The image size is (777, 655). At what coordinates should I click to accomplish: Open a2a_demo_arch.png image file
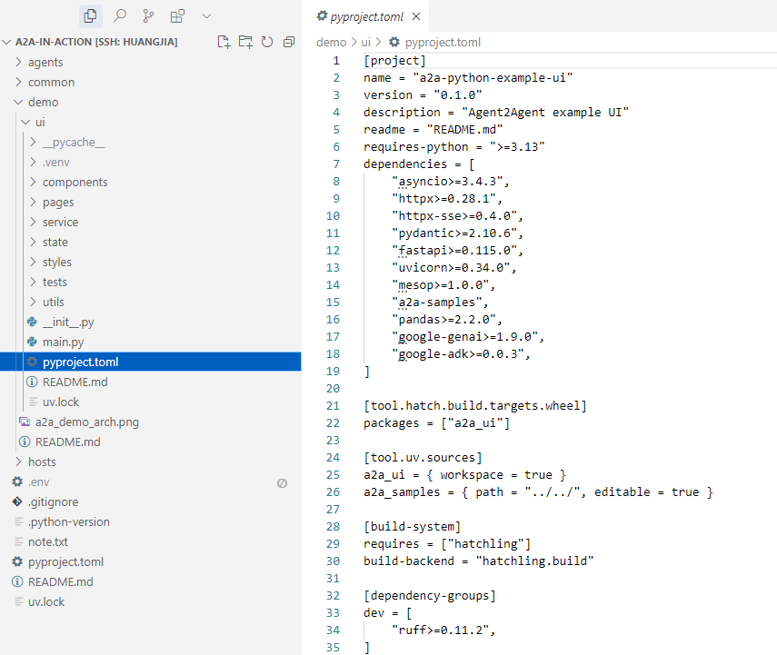click(x=86, y=422)
